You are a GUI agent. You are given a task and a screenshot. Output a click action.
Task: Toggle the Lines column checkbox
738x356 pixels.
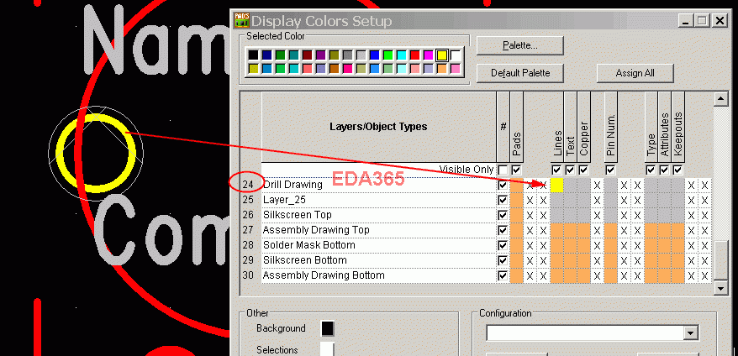point(556,170)
